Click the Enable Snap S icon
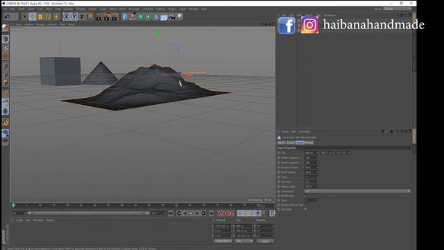 click(6, 111)
